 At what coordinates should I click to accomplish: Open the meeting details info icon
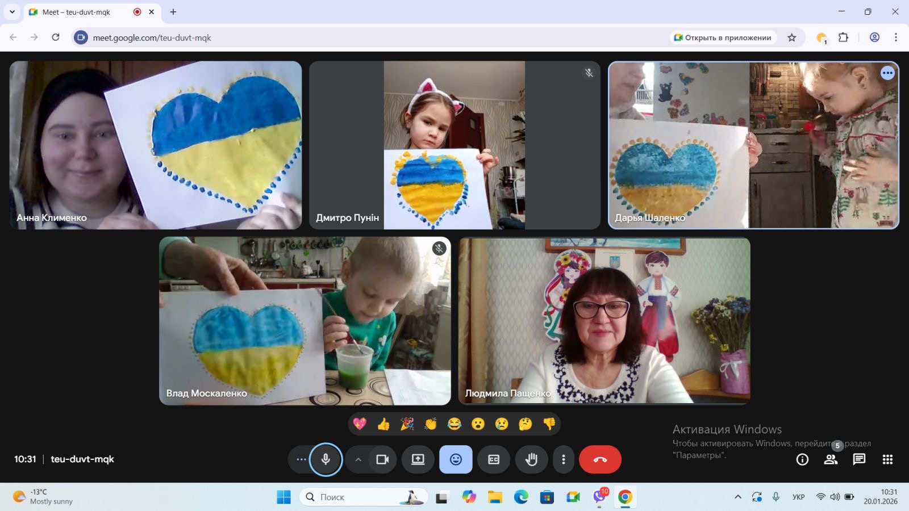tap(802, 459)
